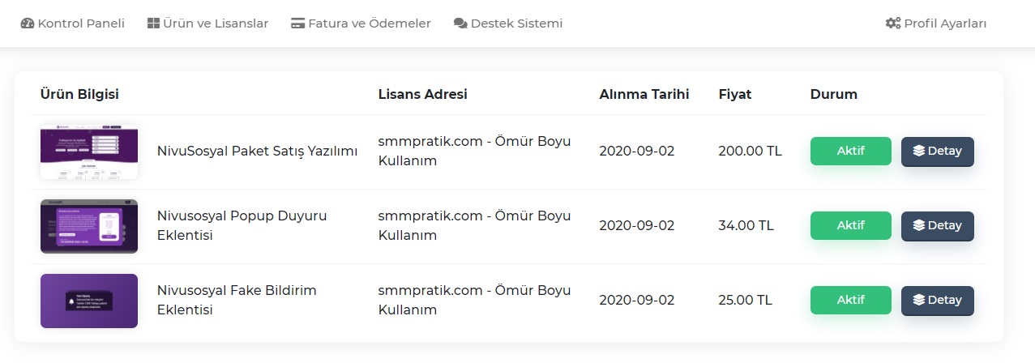Click the layers icon in the Popup Duyuru row's Detay button
Screen dimensions: 1035x363
[x=918, y=225]
